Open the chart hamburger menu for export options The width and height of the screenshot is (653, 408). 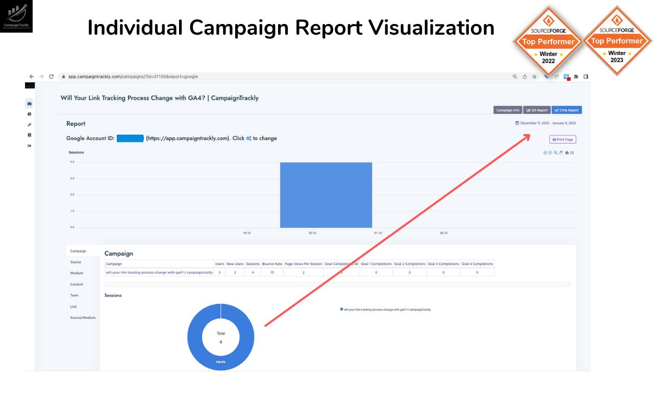point(572,152)
